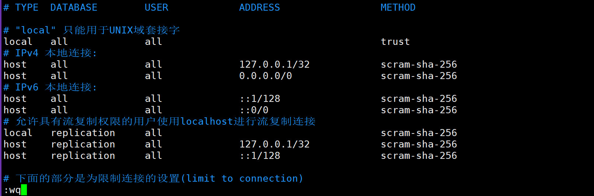Click ::1/128 in the host replication row

point(260,156)
